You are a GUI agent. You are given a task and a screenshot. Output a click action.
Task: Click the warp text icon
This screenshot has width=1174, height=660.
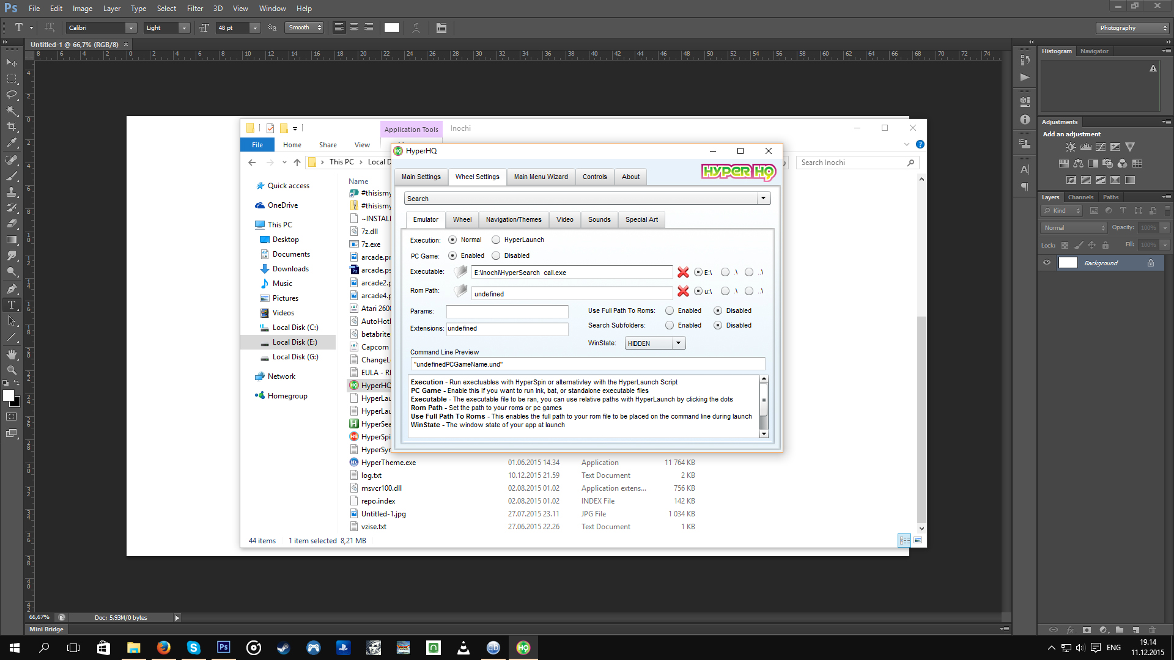pos(416,28)
